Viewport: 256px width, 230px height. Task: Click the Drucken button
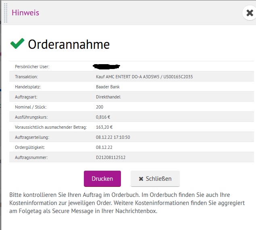click(102, 179)
